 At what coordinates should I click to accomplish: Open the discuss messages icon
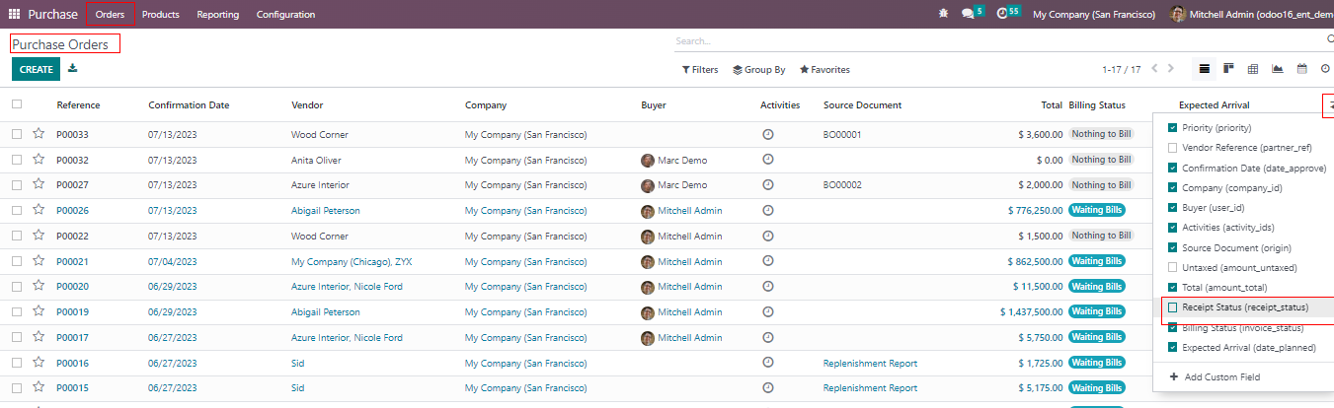pyautogui.click(x=968, y=14)
